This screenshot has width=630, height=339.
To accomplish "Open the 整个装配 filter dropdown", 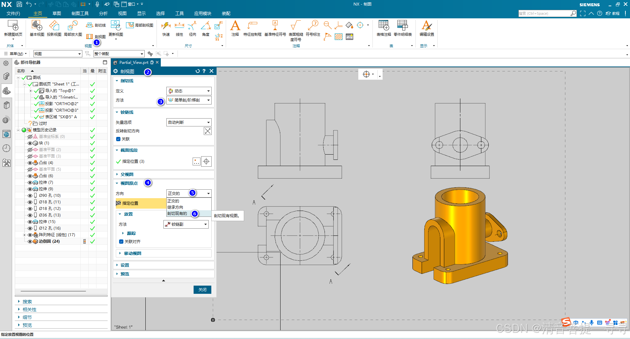I will (x=119, y=54).
